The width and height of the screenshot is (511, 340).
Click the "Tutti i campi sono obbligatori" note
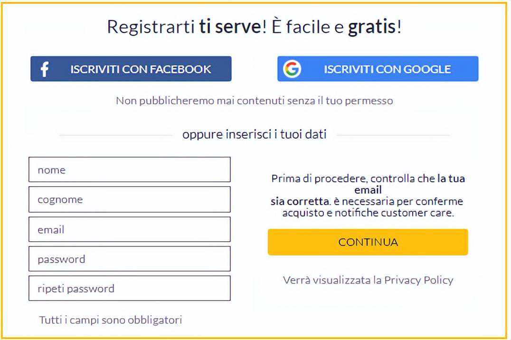(111, 320)
